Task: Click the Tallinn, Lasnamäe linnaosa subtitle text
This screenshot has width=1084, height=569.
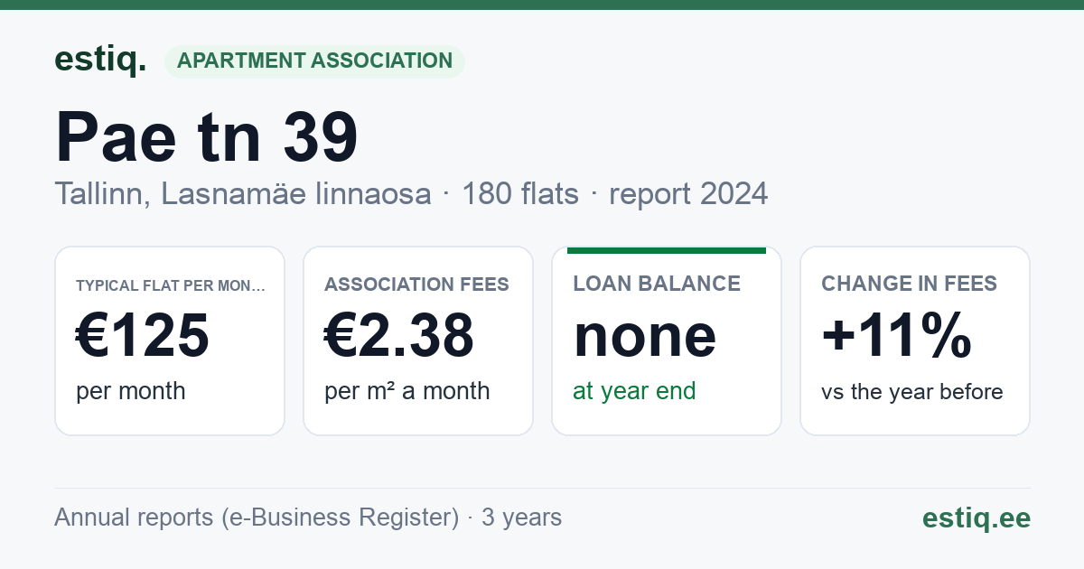Action: point(243,193)
